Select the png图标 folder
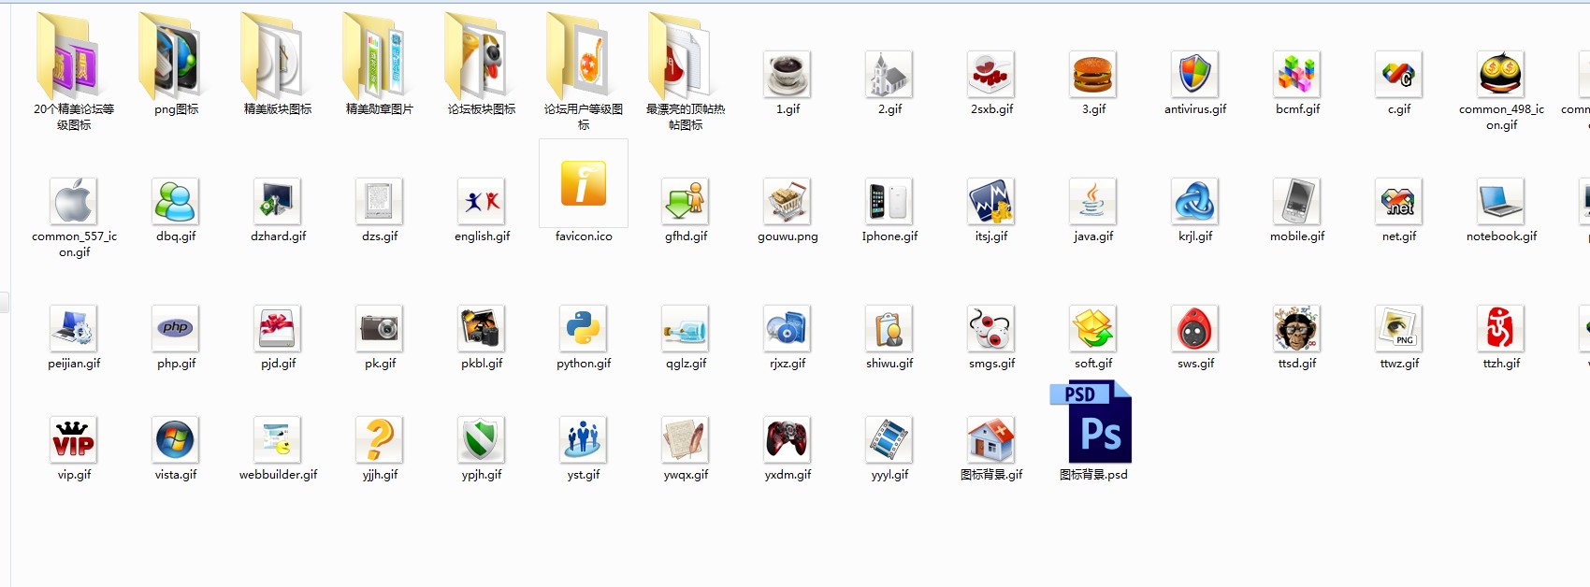1590x587 pixels. pyautogui.click(x=176, y=56)
